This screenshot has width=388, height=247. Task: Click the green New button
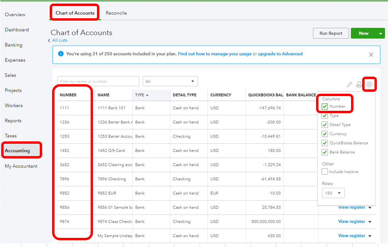coord(363,33)
